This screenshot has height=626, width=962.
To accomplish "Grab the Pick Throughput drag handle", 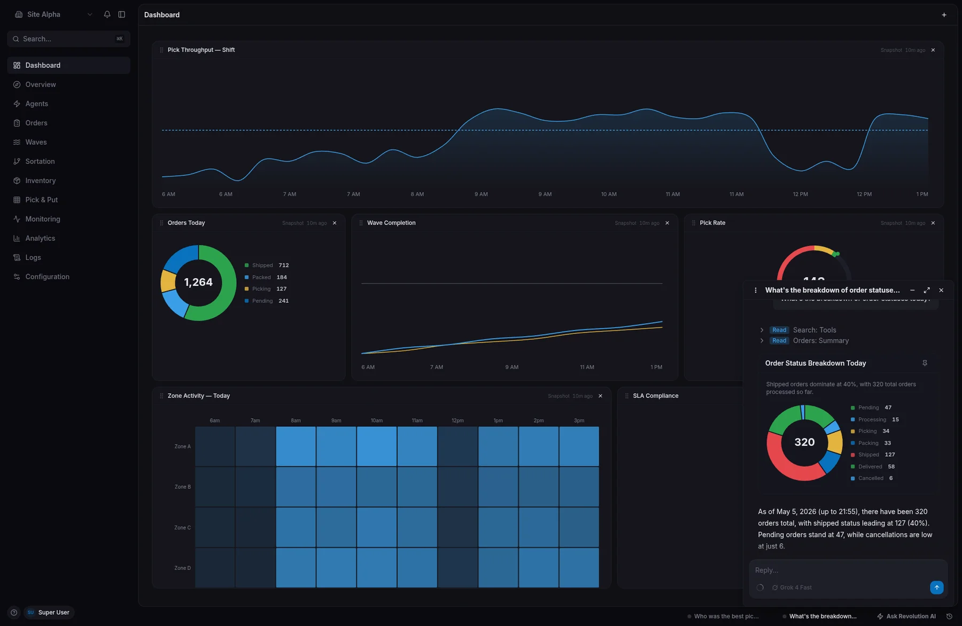I will click(x=161, y=50).
